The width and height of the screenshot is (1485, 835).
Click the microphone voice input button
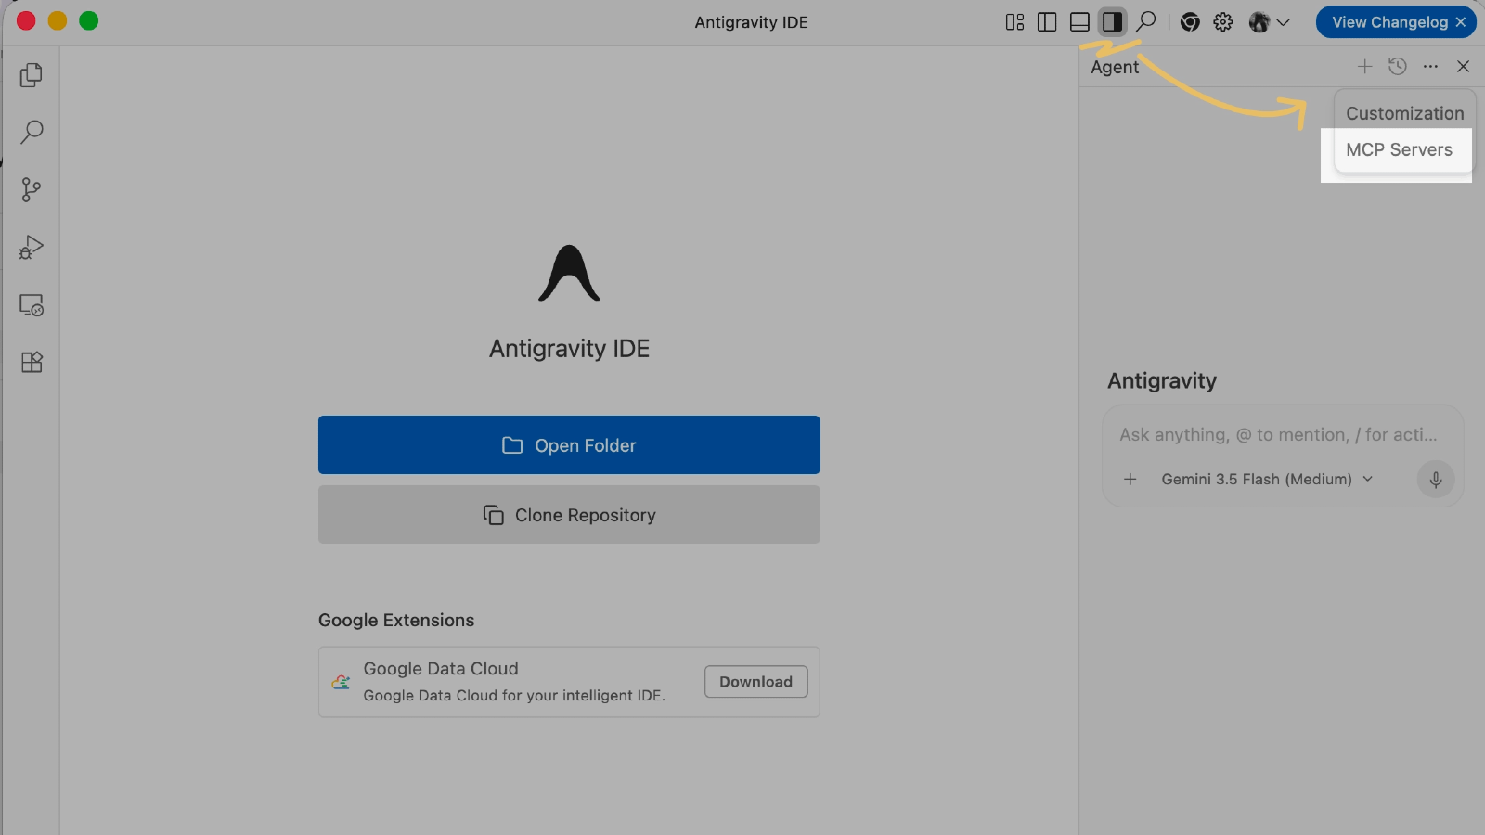1435,479
